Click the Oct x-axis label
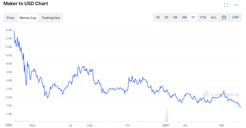 click(x=128, y=125)
